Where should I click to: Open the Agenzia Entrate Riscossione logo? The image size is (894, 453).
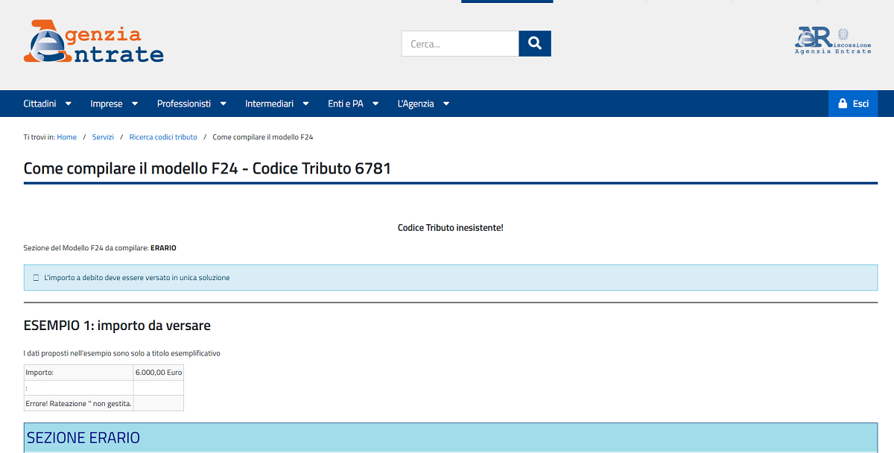pos(832,41)
